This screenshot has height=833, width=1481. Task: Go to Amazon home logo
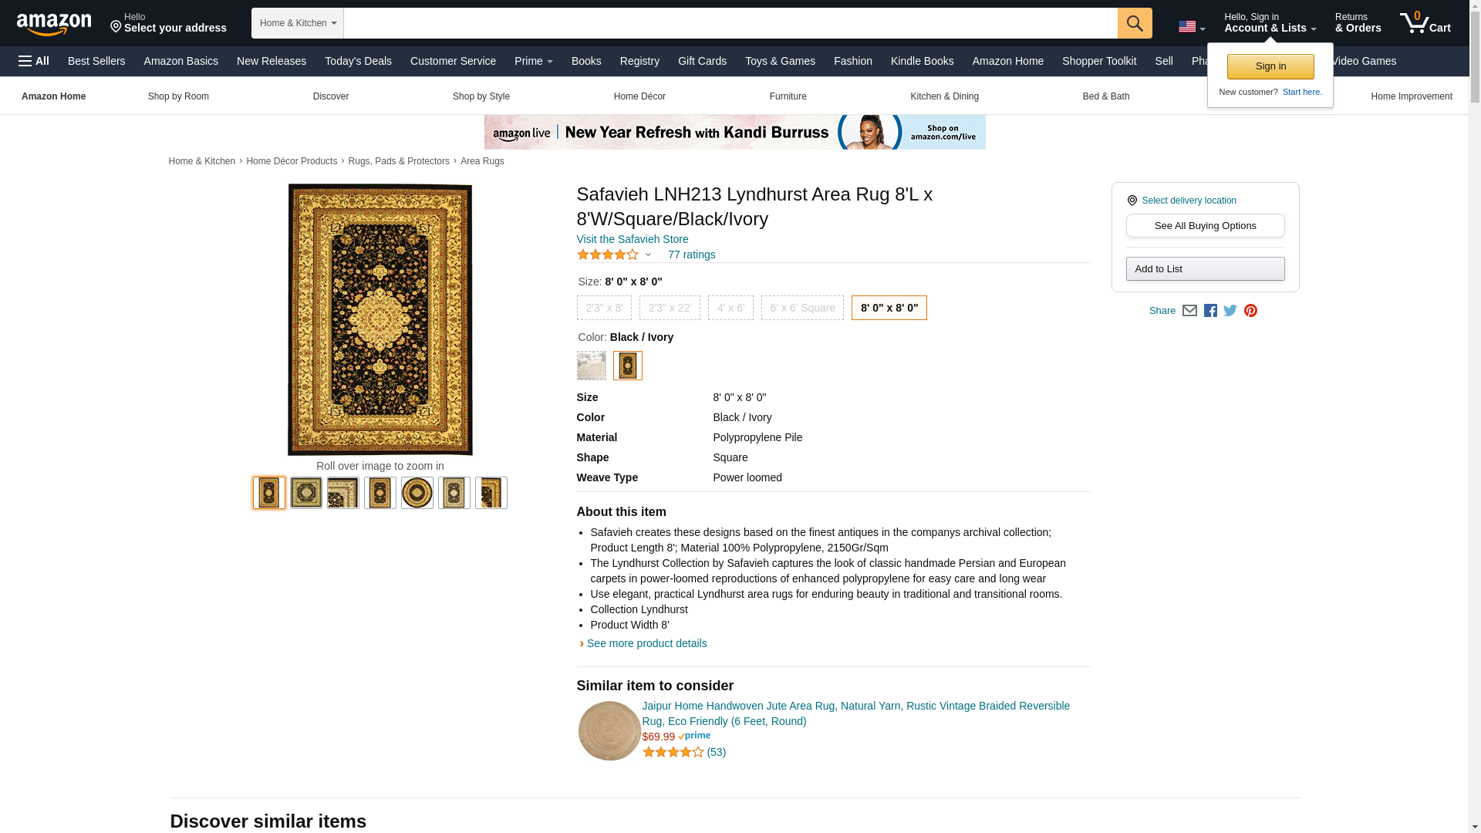tap(54, 24)
